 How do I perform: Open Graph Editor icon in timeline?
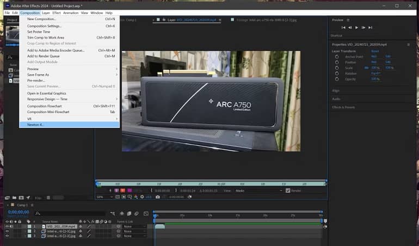tap(146, 214)
